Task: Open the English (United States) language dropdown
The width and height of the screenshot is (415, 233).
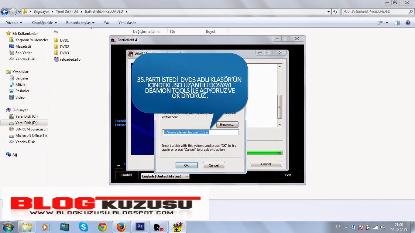Action: click(x=165, y=176)
